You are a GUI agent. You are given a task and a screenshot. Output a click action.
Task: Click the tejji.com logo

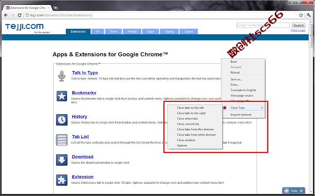pyautogui.click(x=24, y=26)
